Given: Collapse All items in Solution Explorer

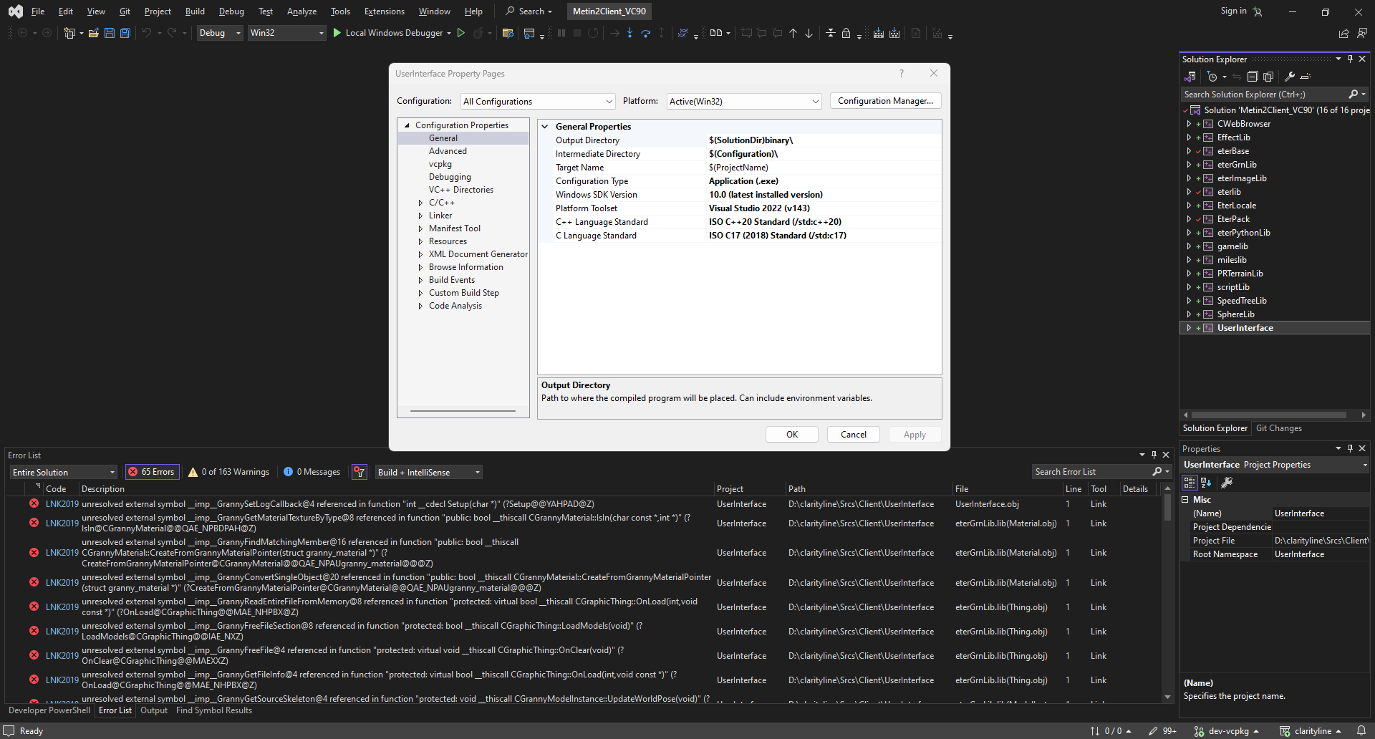Looking at the screenshot, I should [1253, 77].
